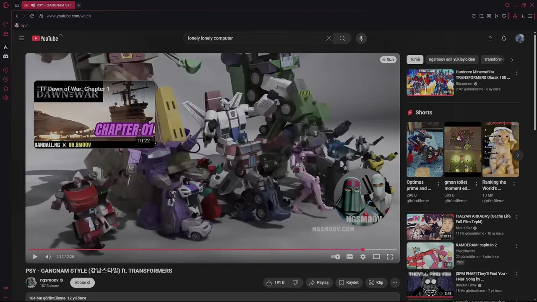The height and width of the screenshot is (302, 537).
Task: Open the browser downloads panel
Action: 522,16
